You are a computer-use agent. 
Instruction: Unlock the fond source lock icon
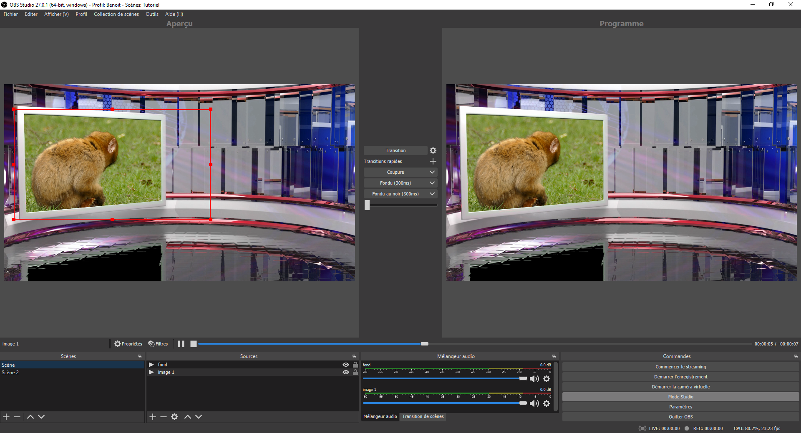point(355,365)
